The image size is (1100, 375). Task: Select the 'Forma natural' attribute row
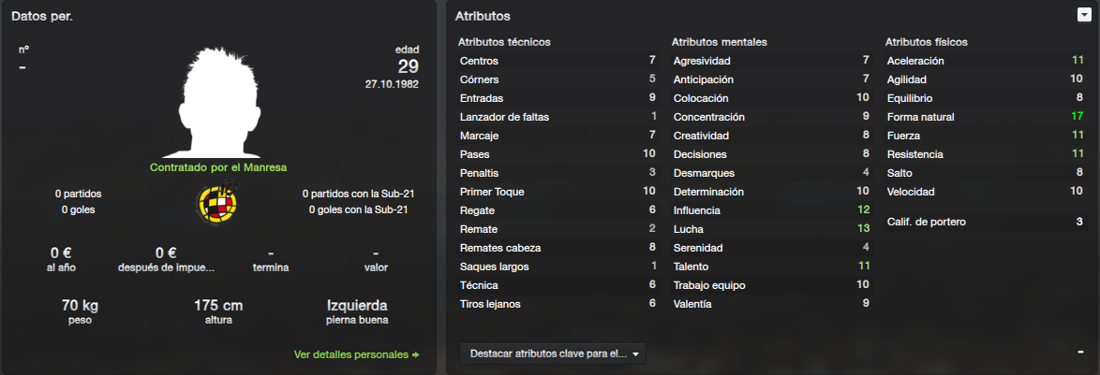[985, 117]
